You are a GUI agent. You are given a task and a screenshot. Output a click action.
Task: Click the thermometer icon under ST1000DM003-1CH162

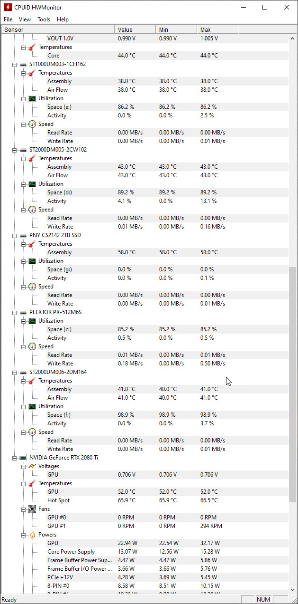pos(32,73)
